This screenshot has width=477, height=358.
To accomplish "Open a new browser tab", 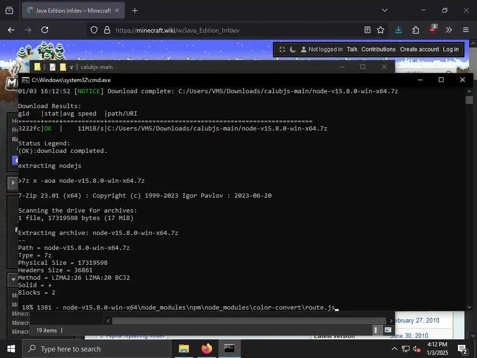I will point(135,11).
